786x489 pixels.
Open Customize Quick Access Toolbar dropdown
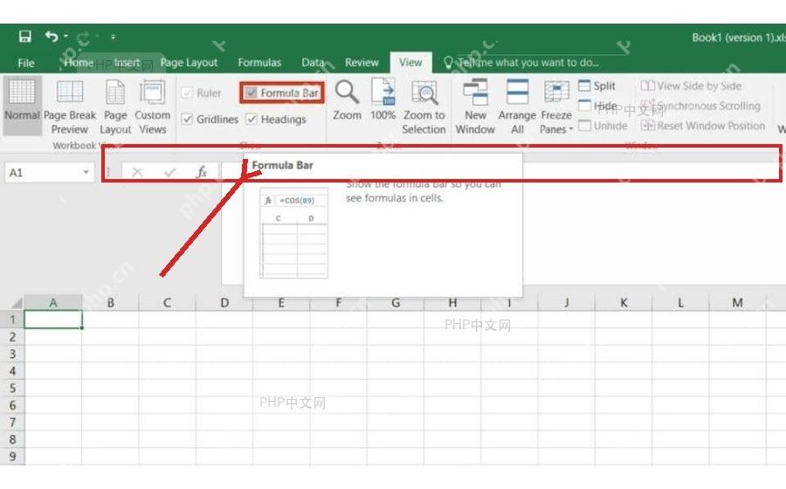click(113, 37)
